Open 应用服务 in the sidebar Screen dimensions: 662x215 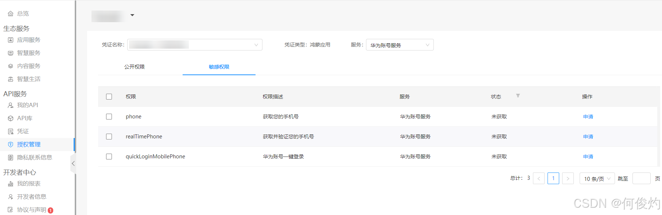click(x=29, y=40)
